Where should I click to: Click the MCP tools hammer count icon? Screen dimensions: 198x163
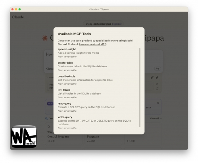point(158,69)
